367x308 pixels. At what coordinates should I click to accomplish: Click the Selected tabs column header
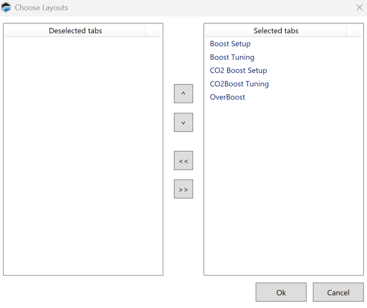[x=276, y=31]
